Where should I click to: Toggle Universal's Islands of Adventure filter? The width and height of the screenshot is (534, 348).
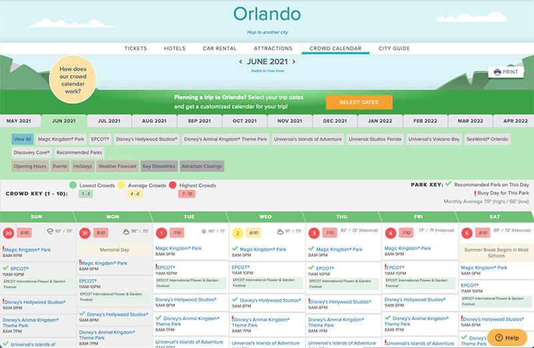coord(308,139)
